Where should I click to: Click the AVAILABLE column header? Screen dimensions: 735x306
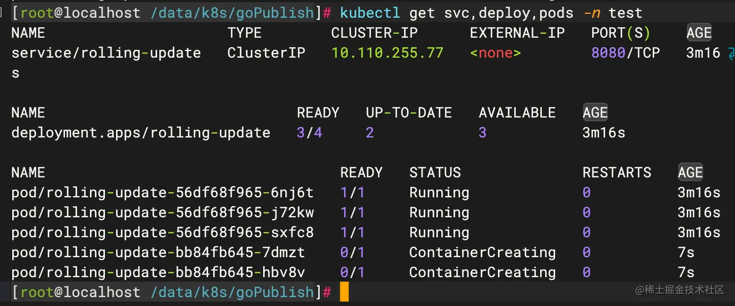(x=517, y=113)
